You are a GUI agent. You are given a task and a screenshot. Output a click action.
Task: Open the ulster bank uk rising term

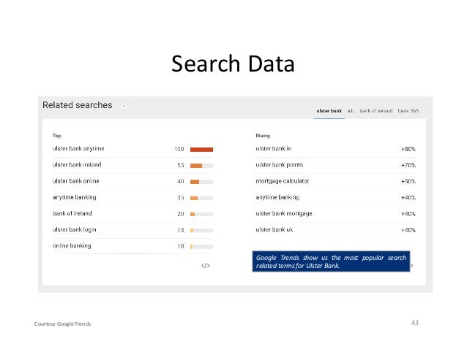[274, 229]
